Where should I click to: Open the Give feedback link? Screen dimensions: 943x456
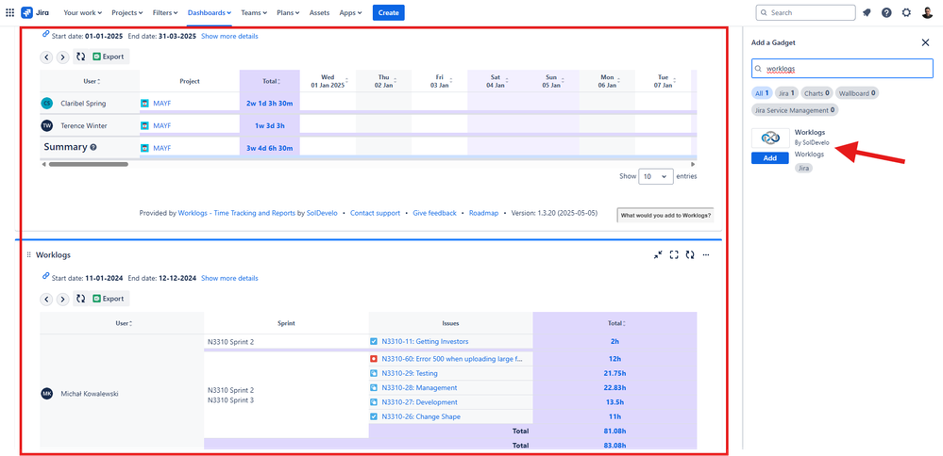pos(434,212)
